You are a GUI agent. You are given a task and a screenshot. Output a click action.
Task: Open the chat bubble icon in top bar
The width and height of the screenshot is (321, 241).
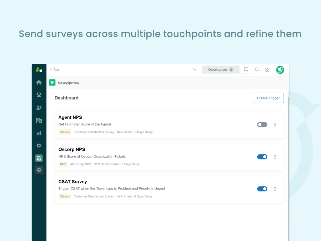pyautogui.click(x=246, y=70)
